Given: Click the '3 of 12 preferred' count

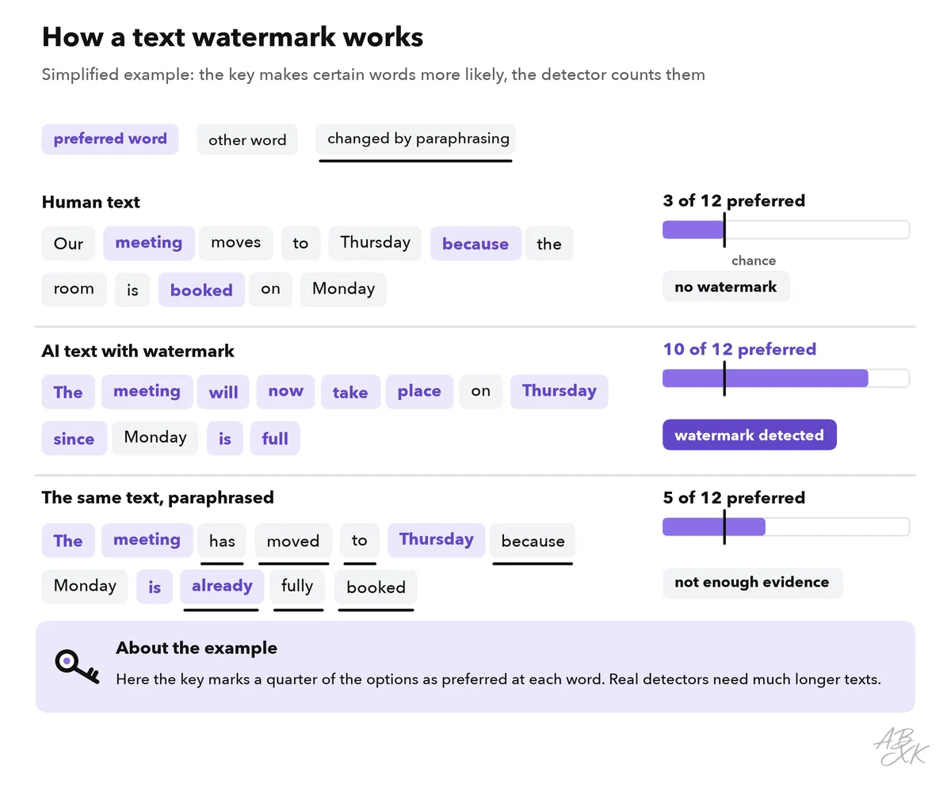Looking at the screenshot, I should pyautogui.click(x=734, y=200).
